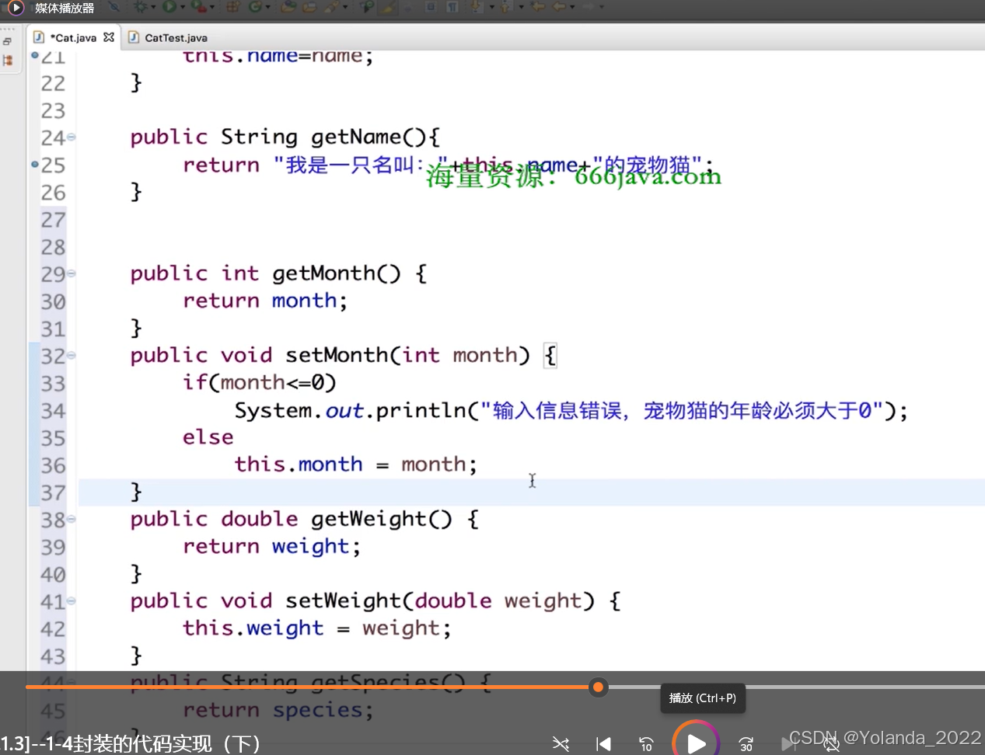Toggle Mark Occurrences highlighter icon

pyautogui.click(x=389, y=7)
